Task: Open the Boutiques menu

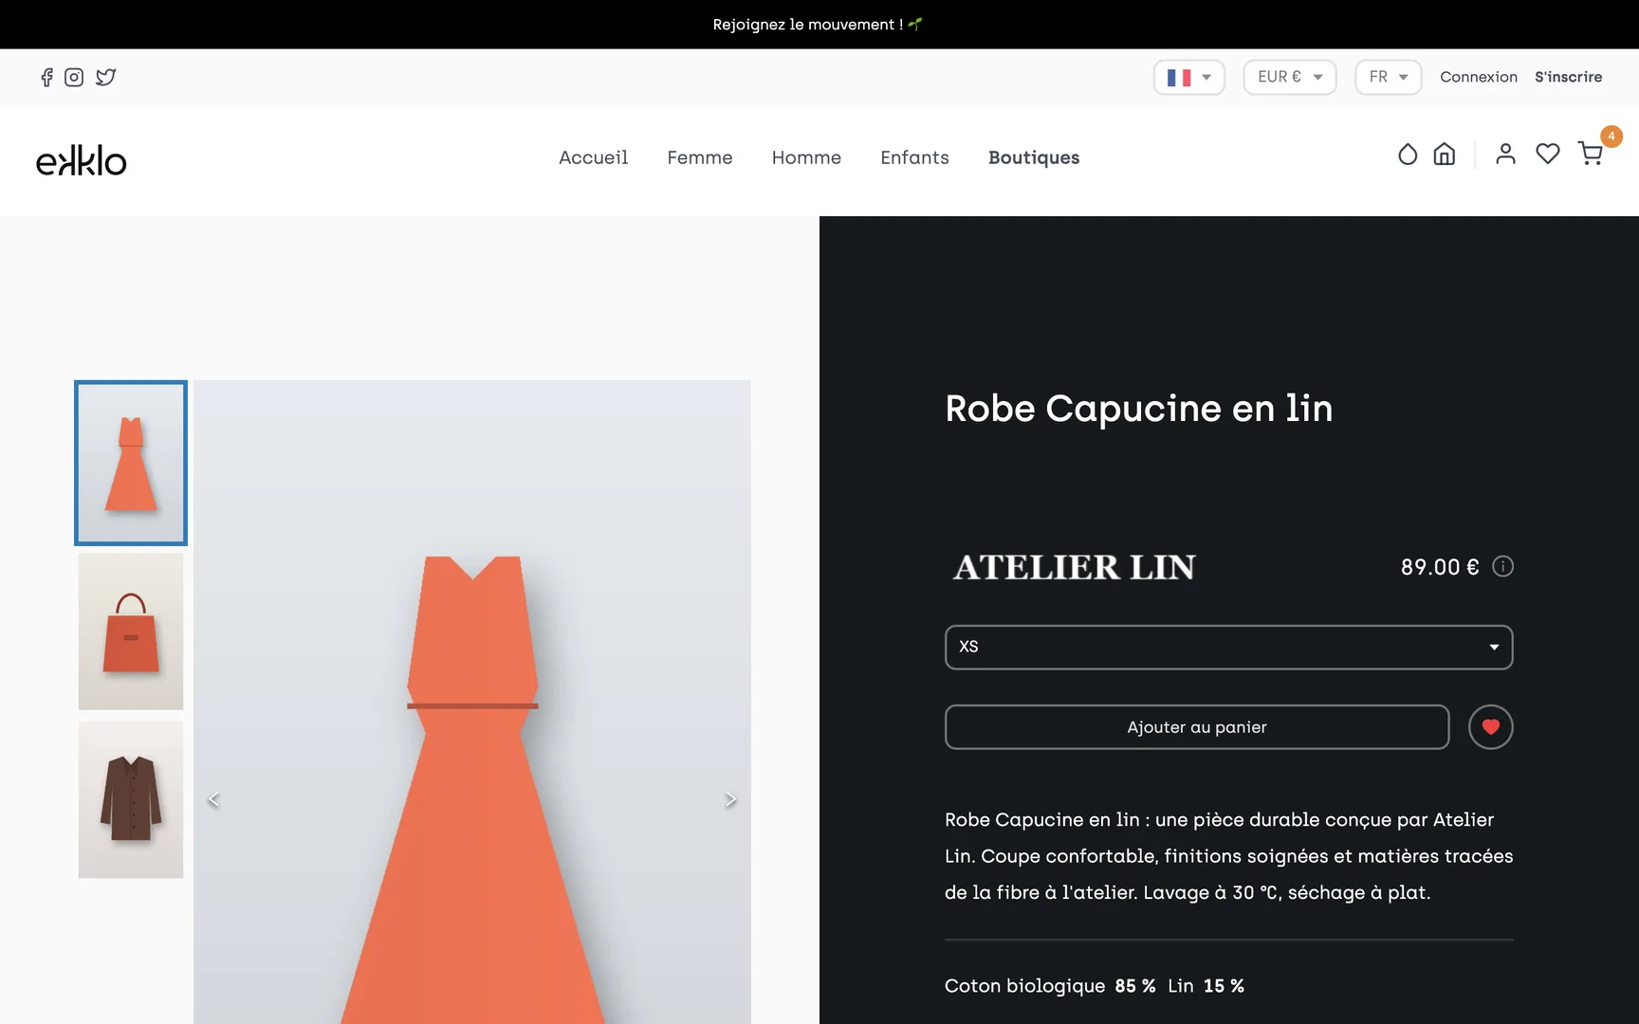Action: 1034,157
